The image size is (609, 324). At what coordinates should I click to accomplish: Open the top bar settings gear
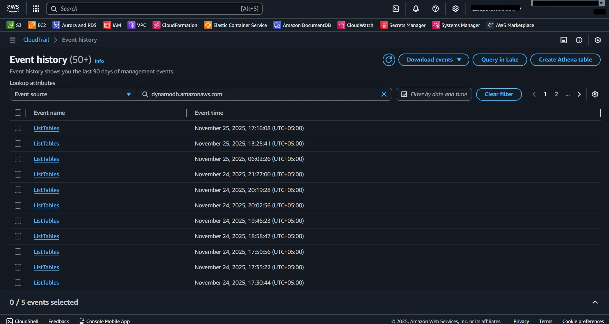click(455, 9)
